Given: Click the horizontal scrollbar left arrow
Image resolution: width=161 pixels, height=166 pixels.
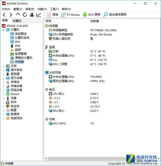Looking at the screenshot, I should (x=46, y=158).
